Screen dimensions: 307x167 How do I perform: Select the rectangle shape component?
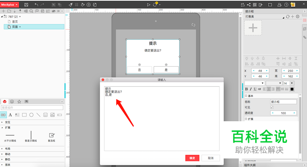pyautogui.click(x=24, y=115)
